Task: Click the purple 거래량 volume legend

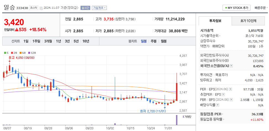Action: 187,117
